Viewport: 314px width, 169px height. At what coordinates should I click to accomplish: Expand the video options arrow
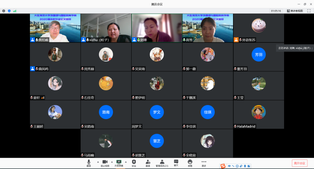(112, 162)
